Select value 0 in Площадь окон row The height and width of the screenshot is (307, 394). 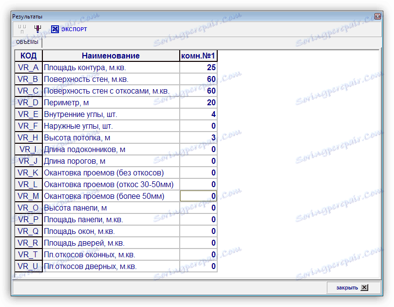(198, 231)
